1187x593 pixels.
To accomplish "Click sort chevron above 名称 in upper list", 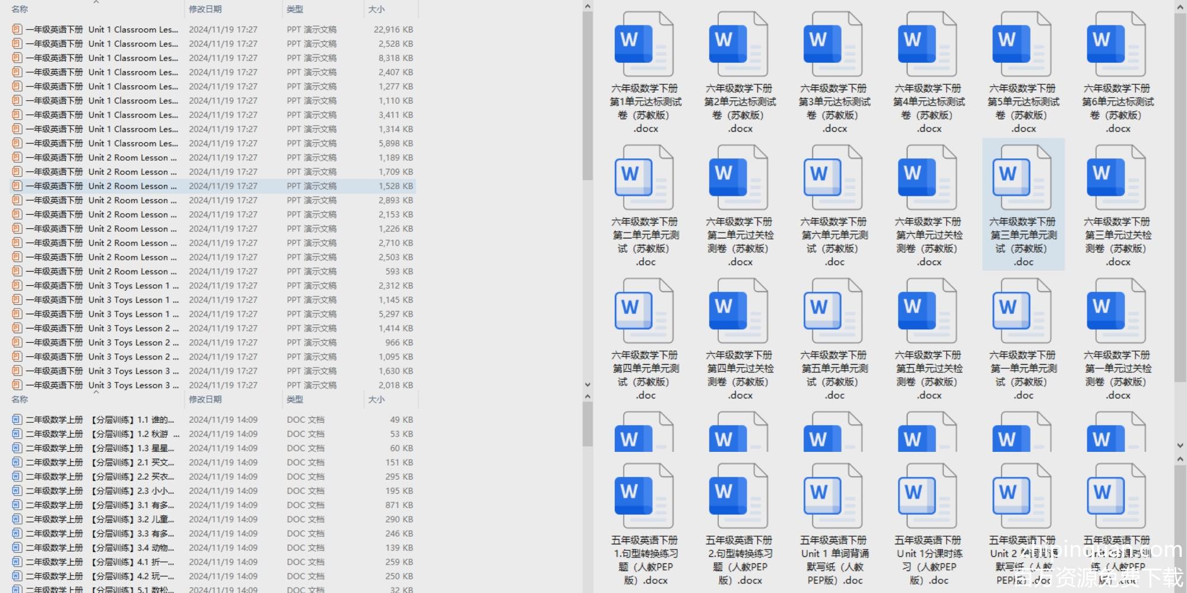I will (x=96, y=2).
